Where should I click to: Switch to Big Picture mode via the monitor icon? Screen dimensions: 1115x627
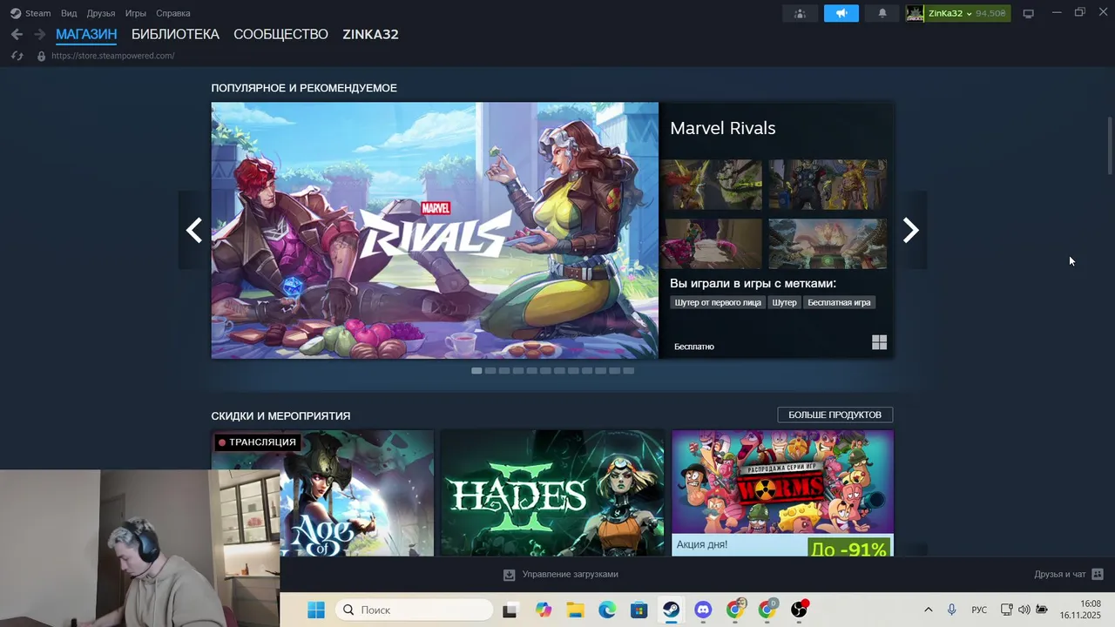(1028, 13)
